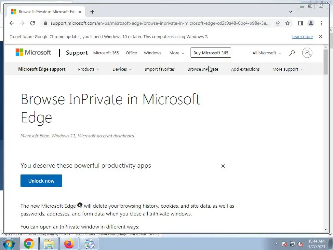Image resolution: width=333 pixels, height=250 pixels.
Task: Expand the Devices dropdown
Action: click(122, 69)
